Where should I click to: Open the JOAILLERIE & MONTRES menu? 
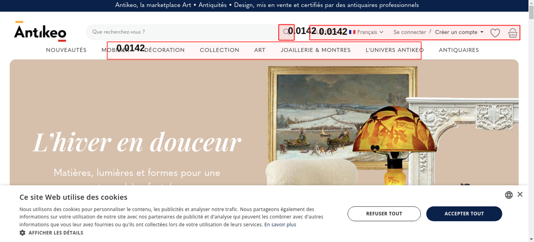click(x=316, y=50)
